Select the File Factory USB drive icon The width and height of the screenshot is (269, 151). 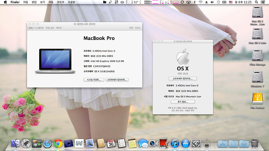(x=257, y=99)
